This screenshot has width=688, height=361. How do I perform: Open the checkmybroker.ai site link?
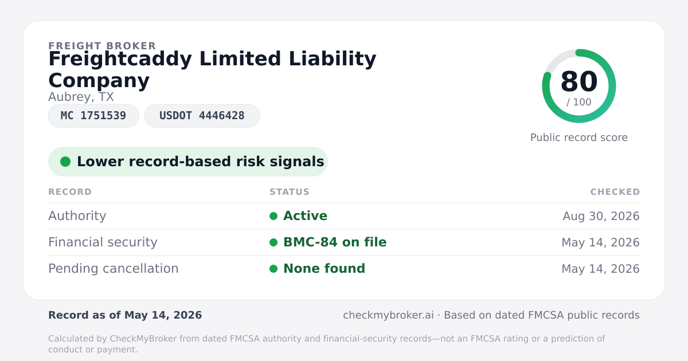tap(388, 315)
